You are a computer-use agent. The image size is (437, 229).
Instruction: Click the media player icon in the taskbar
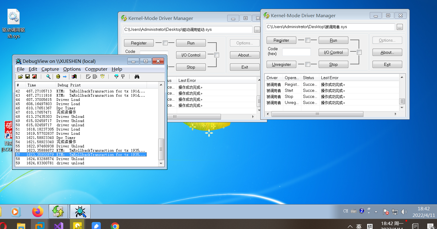15,212
